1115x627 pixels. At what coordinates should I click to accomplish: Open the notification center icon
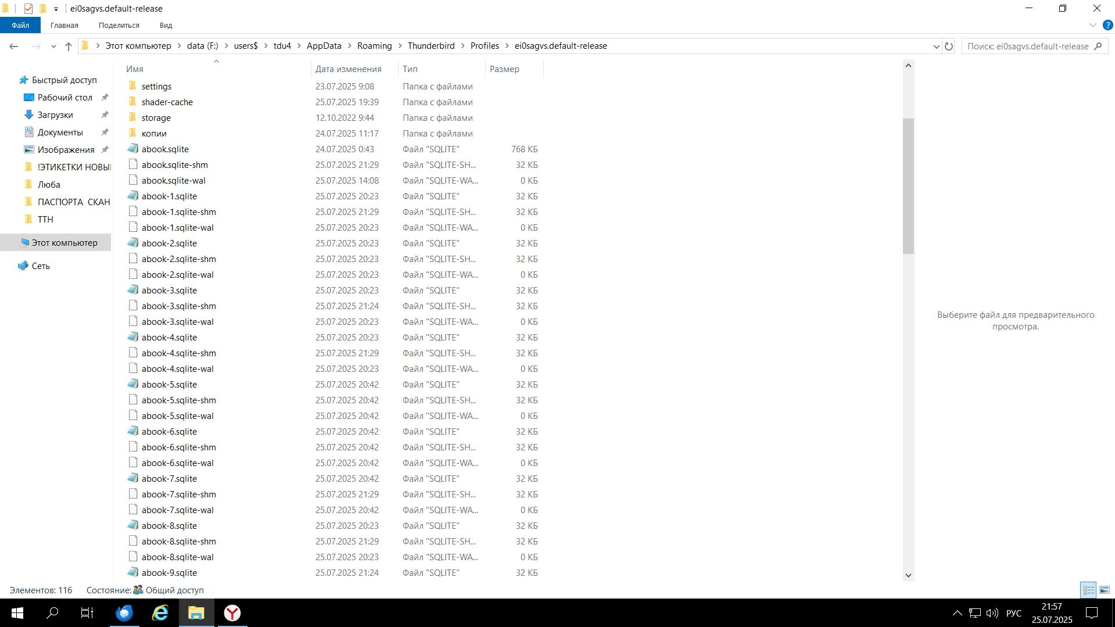[1092, 613]
